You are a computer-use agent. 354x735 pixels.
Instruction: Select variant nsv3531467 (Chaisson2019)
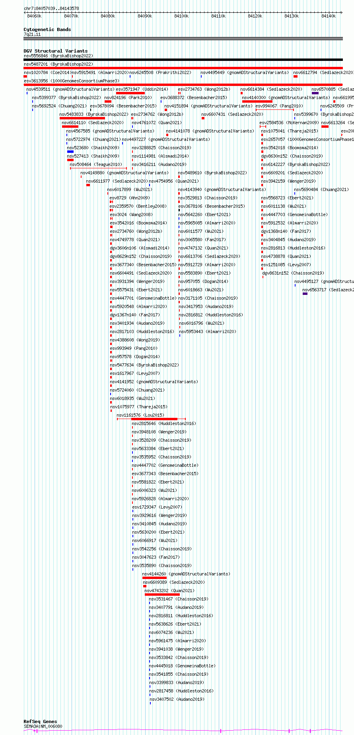(x=179, y=599)
